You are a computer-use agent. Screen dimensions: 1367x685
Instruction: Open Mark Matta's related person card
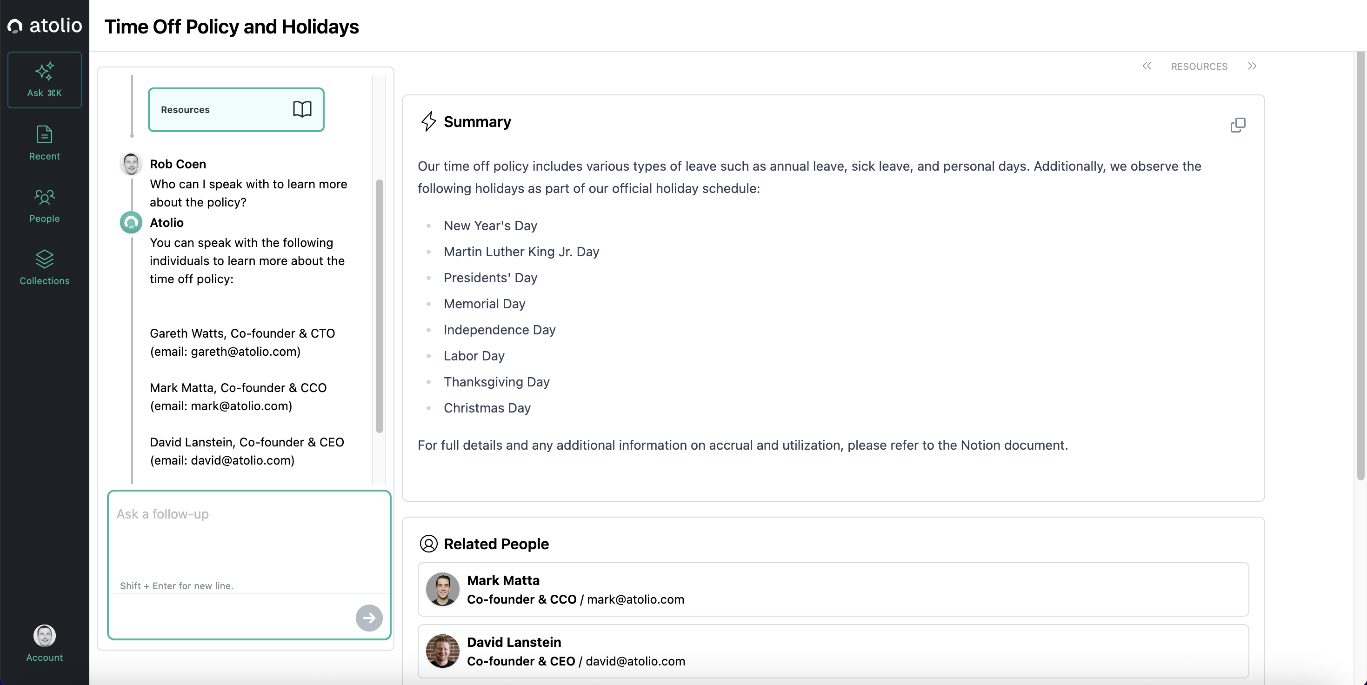click(833, 589)
